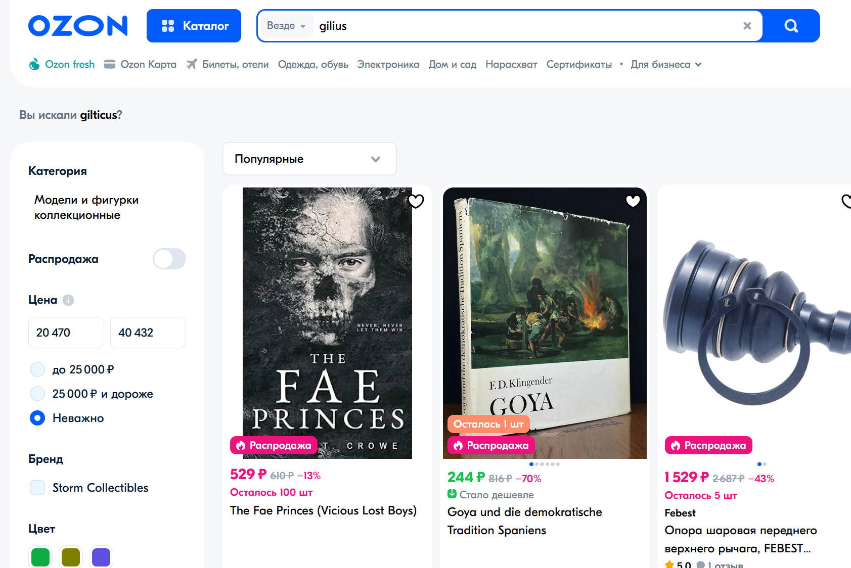
Task: Click Распродажа badge on Febest product
Action: tap(708, 445)
